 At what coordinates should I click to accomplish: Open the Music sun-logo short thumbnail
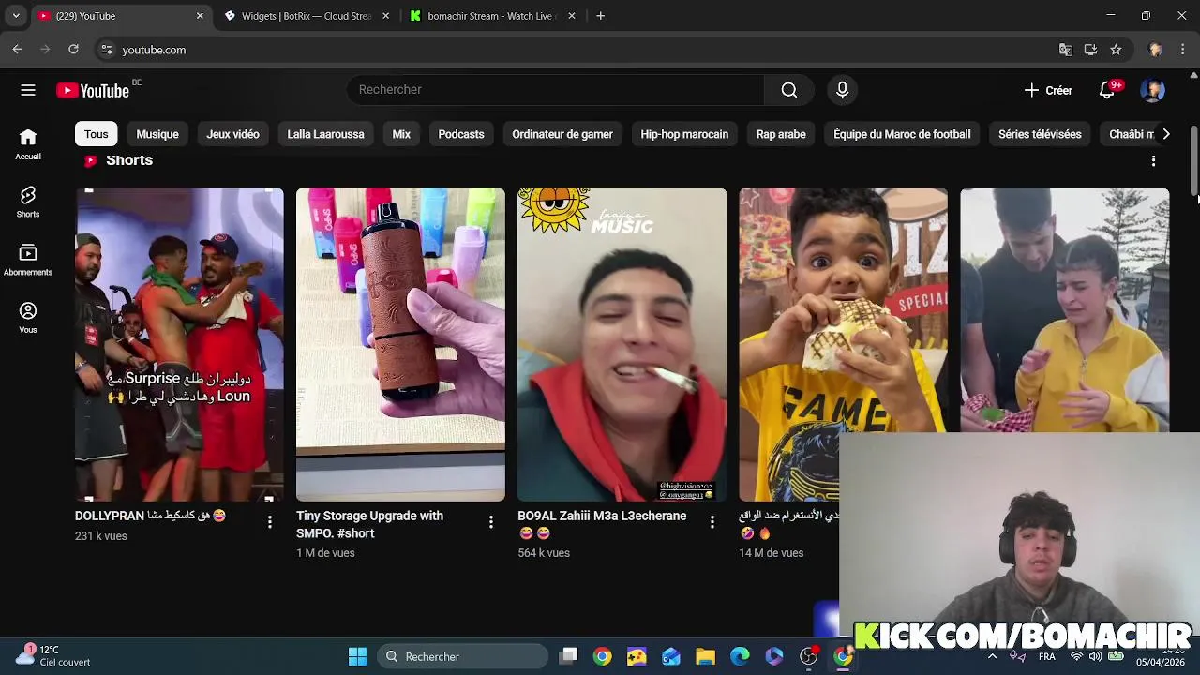pyautogui.click(x=622, y=344)
